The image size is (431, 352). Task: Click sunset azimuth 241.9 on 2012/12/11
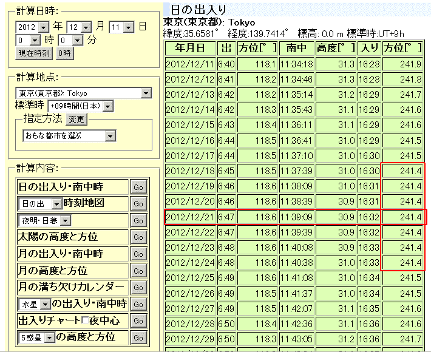pyautogui.click(x=402, y=64)
